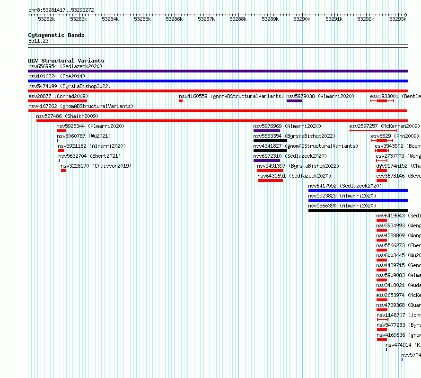Click the nsv474914 variant label
This screenshot has height=378, width=421.
pyautogui.click(x=403, y=345)
